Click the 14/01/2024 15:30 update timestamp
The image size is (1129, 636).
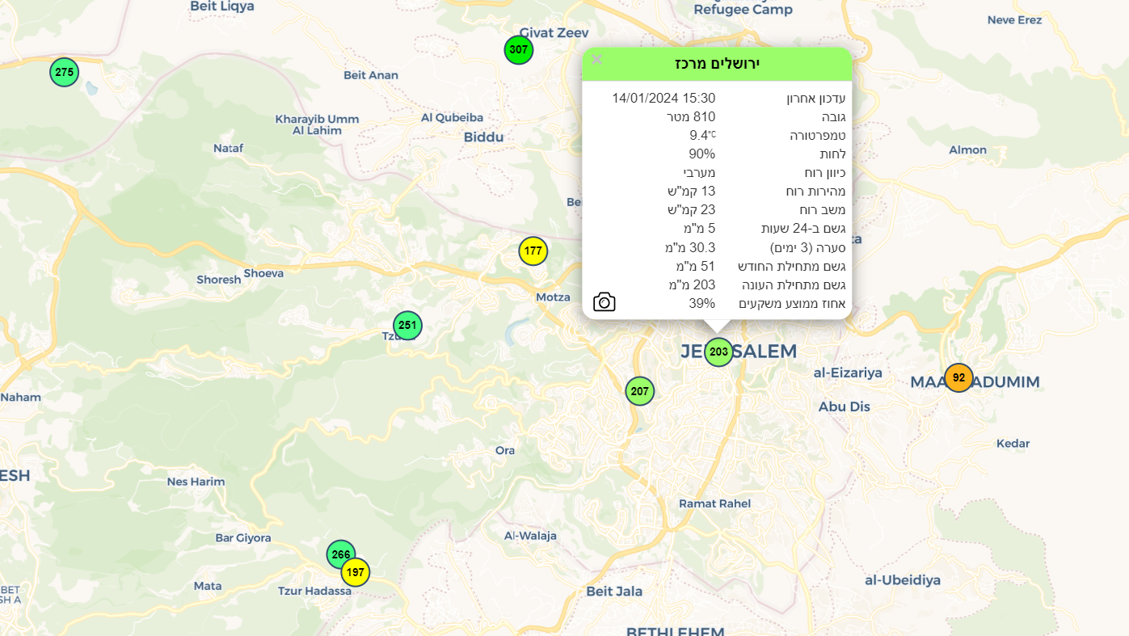pyautogui.click(x=663, y=98)
